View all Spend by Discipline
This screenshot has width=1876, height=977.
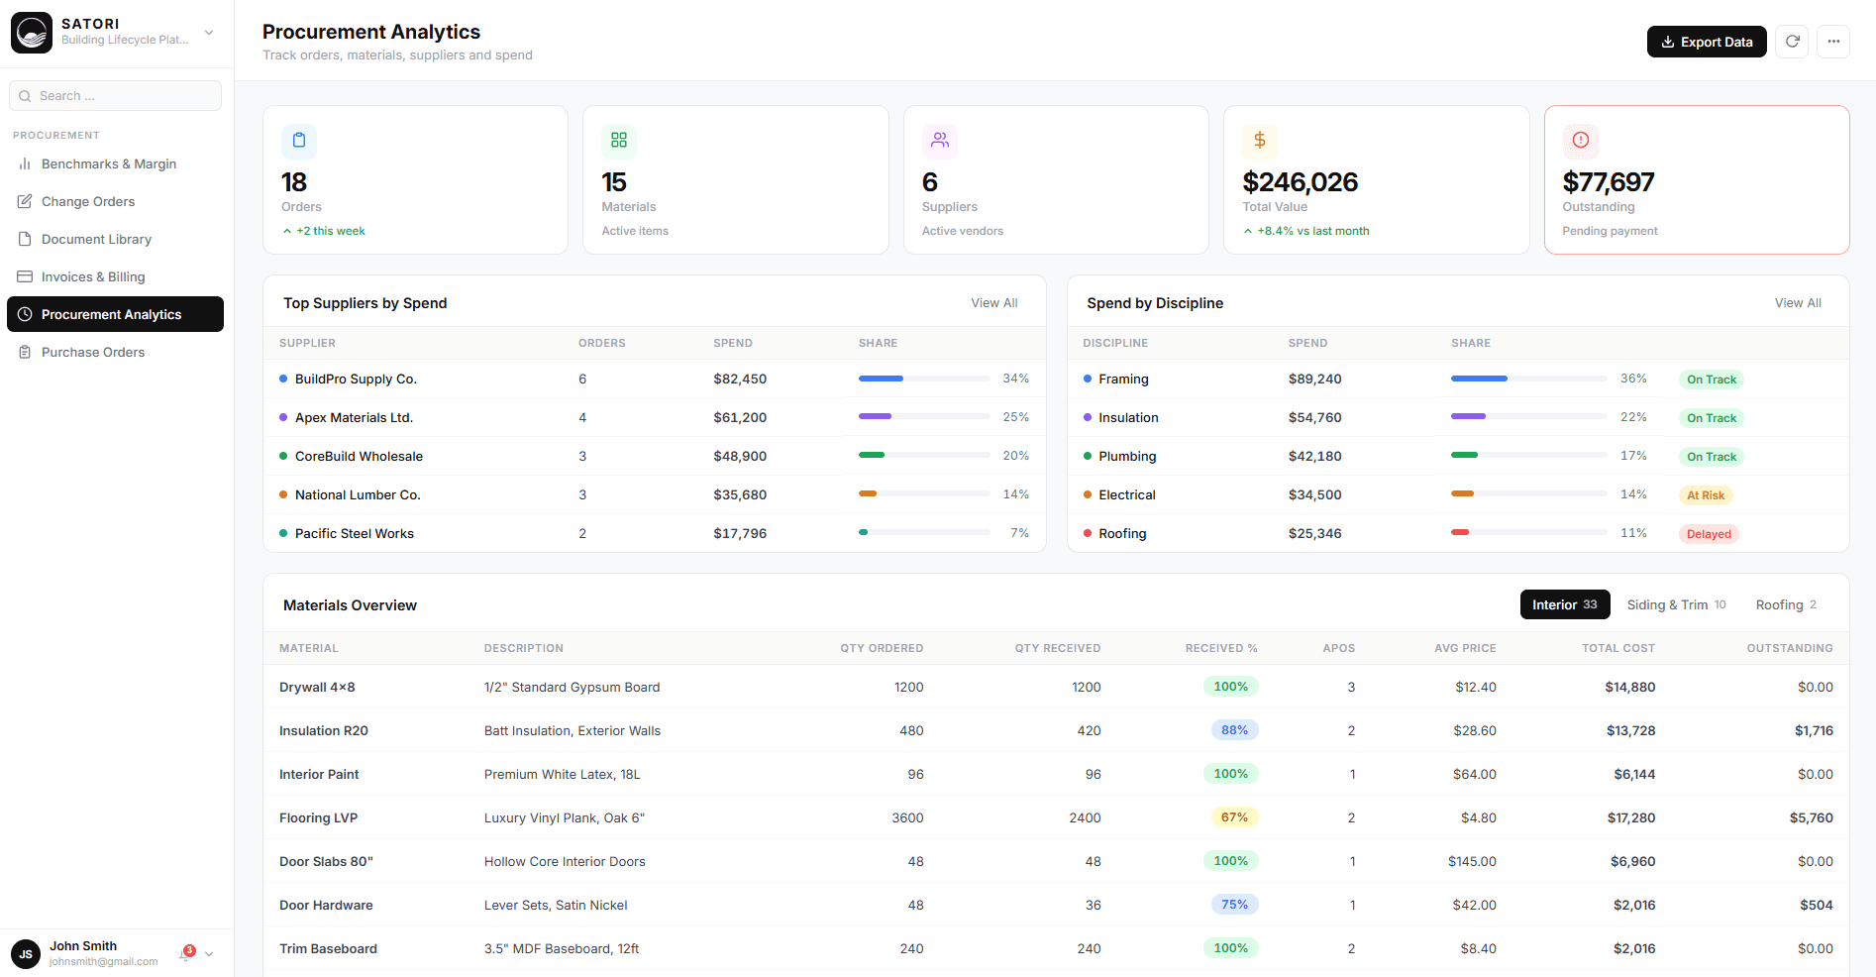pos(1798,303)
